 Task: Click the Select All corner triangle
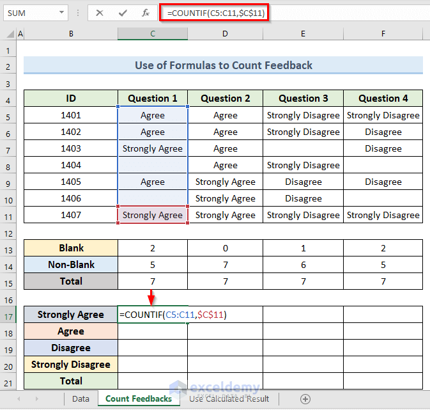[10, 34]
